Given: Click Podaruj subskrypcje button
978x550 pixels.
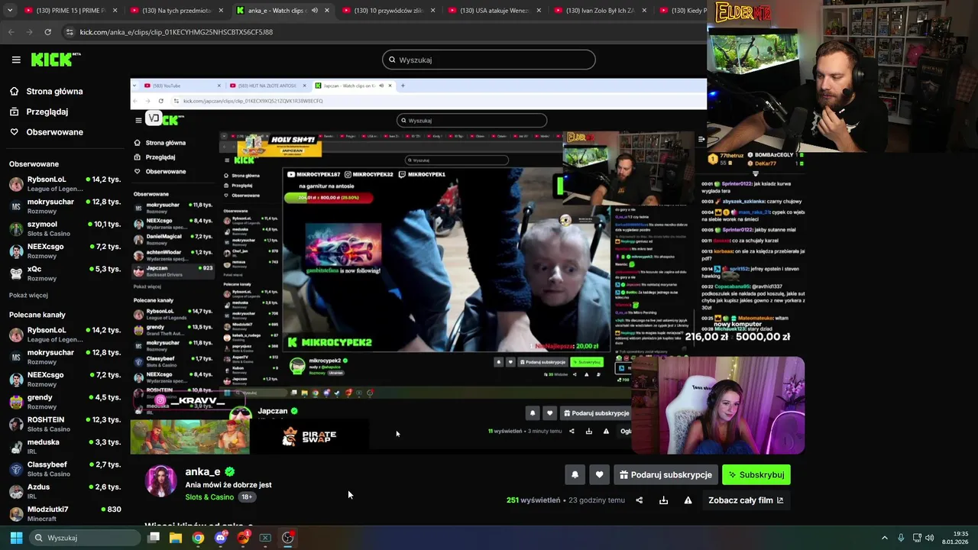Looking at the screenshot, I should (x=665, y=475).
